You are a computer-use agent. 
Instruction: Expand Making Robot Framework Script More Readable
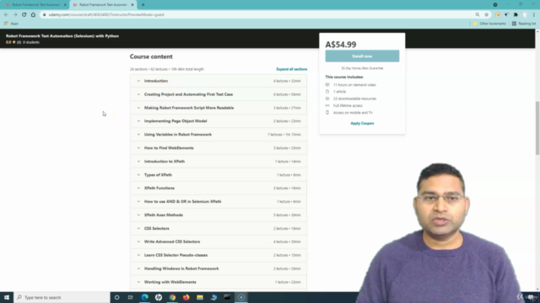coord(219,108)
